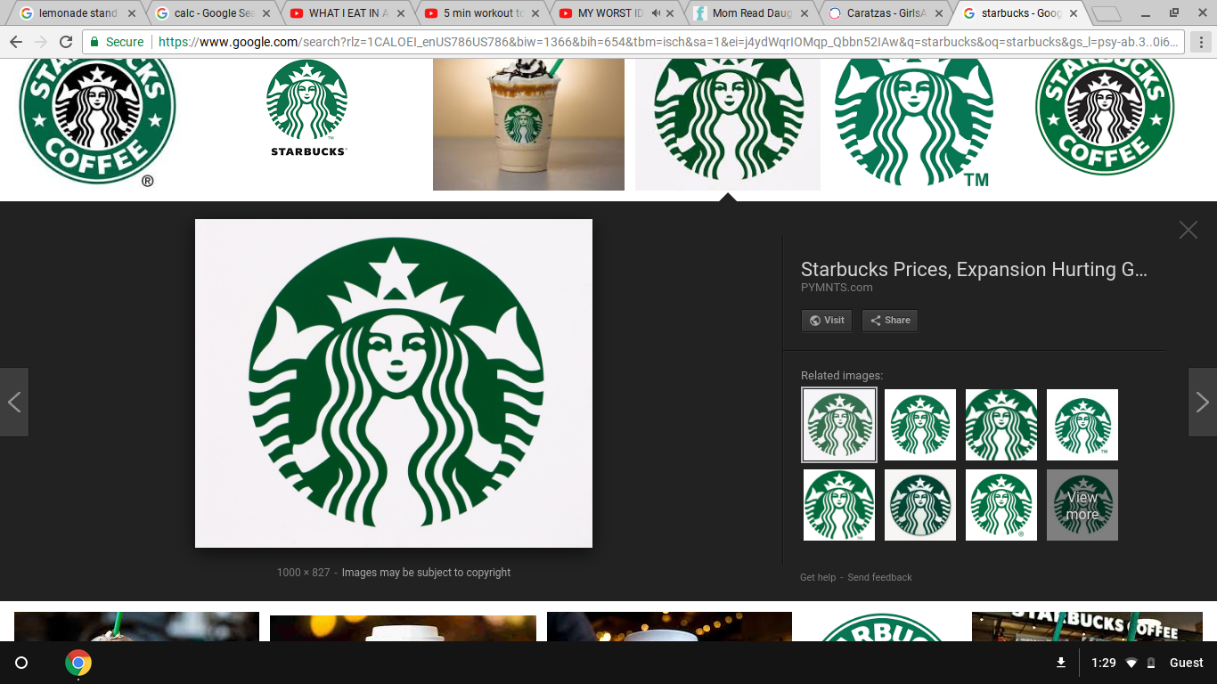This screenshot has height=684, width=1217.
Task: Show the next image with the right arrow
Action: (x=1203, y=402)
